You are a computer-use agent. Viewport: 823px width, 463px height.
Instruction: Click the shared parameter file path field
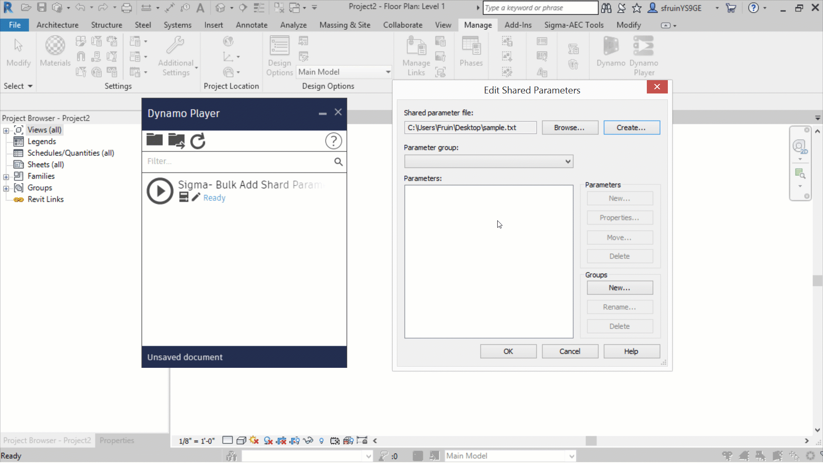[x=470, y=128]
